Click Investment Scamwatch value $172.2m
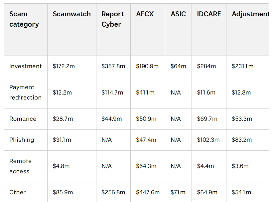273x202 pixels. coord(64,66)
